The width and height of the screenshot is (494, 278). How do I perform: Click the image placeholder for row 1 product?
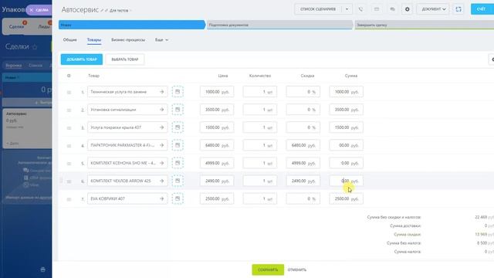tap(178, 92)
